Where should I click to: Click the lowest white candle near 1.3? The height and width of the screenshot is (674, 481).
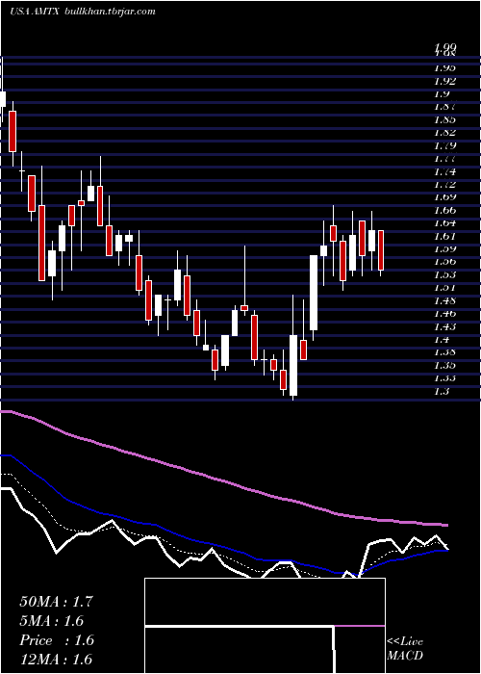tap(293, 365)
